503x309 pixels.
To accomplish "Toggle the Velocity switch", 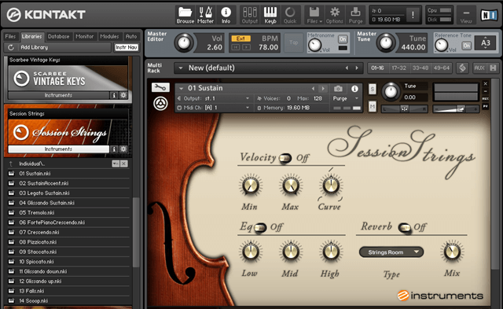I will [x=285, y=158].
